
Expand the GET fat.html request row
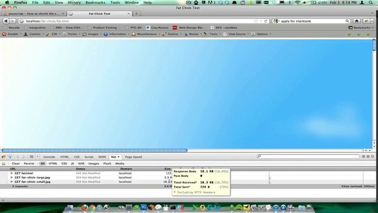point(12,173)
